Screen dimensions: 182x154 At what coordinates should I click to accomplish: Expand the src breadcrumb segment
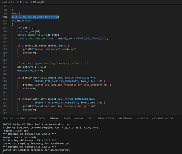[x=14, y=2]
